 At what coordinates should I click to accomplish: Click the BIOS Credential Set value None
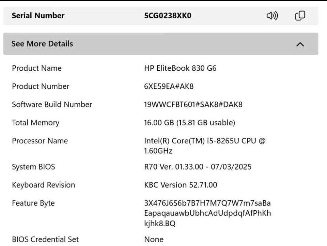pos(154,239)
